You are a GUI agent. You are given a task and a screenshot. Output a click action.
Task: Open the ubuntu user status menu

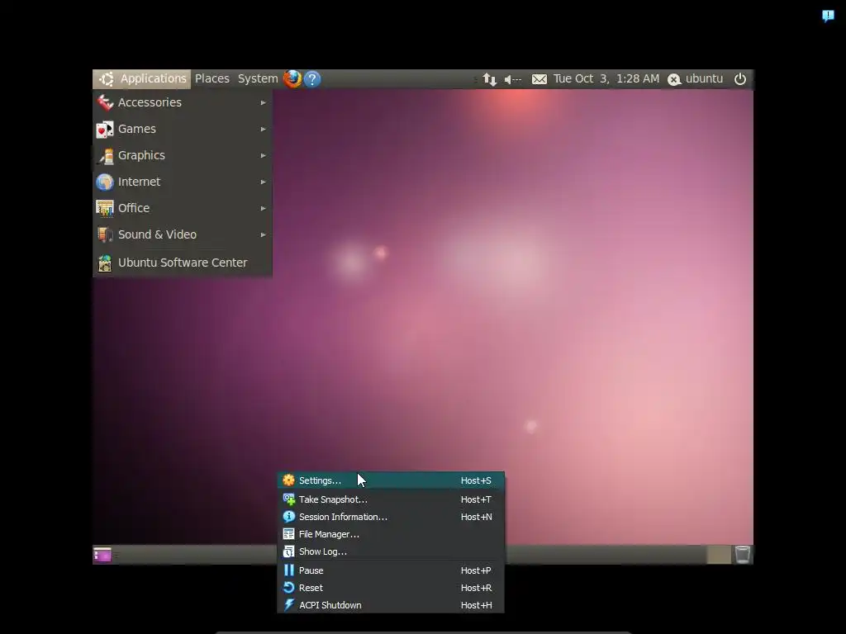[696, 78]
